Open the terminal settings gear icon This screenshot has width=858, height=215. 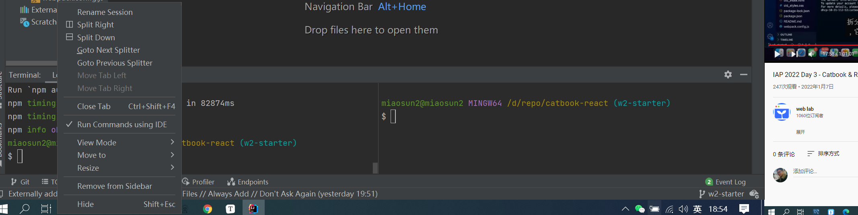728,74
